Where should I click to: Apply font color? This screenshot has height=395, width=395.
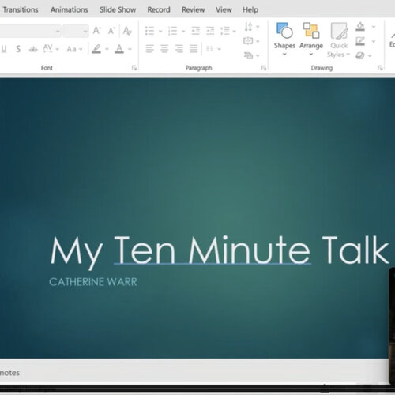pyautogui.click(x=119, y=49)
